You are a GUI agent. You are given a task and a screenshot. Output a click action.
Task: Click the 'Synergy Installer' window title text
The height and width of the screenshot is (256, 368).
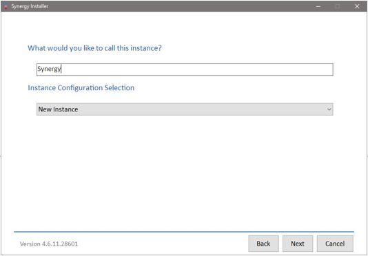point(30,6)
